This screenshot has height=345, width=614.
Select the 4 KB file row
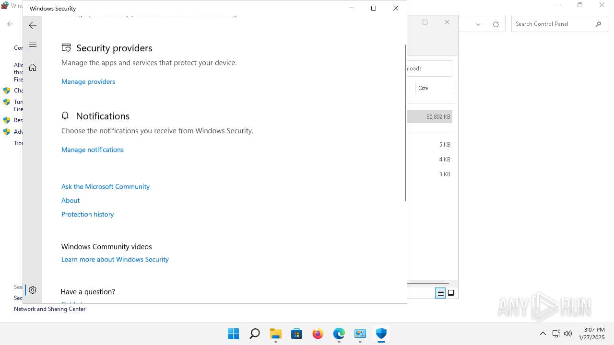[430, 160]
